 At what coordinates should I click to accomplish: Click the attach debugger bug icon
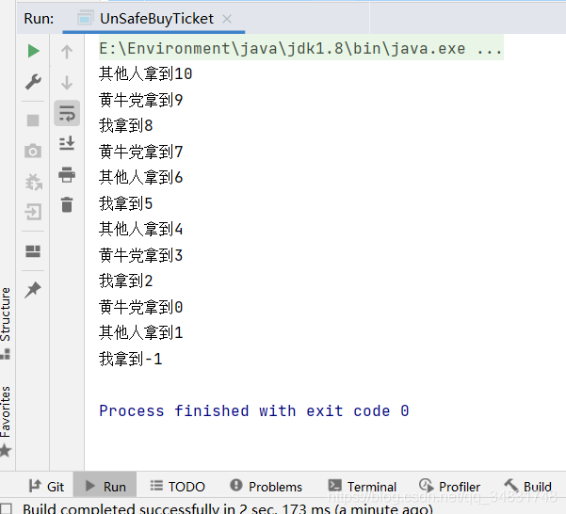pos(33,182)
